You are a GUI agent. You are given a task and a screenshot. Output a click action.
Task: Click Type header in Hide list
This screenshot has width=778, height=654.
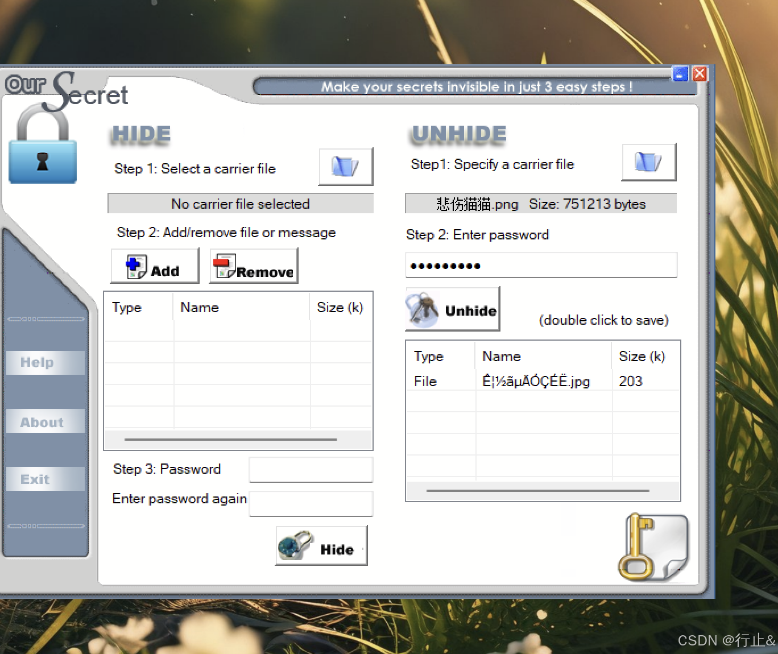pyautogui.click(x=139, y=308)
